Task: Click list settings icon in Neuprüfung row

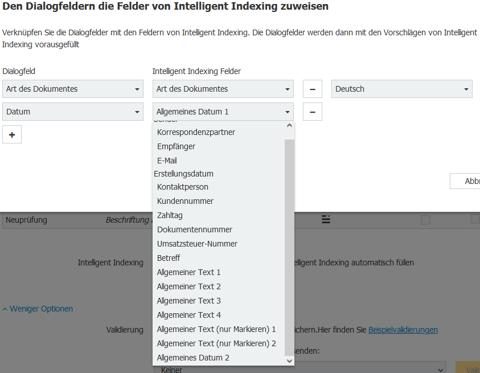Action: 326,220
